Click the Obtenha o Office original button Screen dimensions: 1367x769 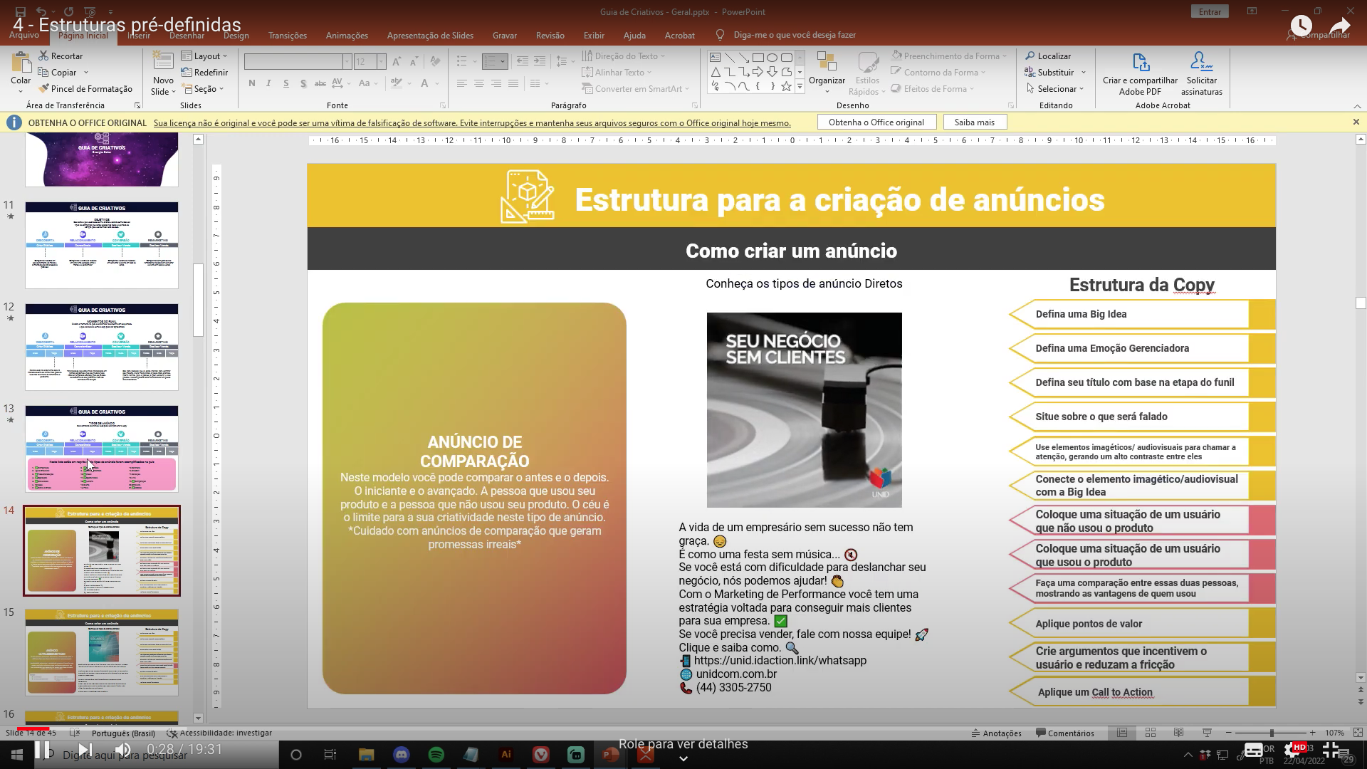(x=876, y=122)
